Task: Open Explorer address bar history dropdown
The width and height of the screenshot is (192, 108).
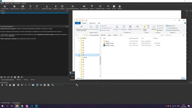Action: tap(161, 35)
